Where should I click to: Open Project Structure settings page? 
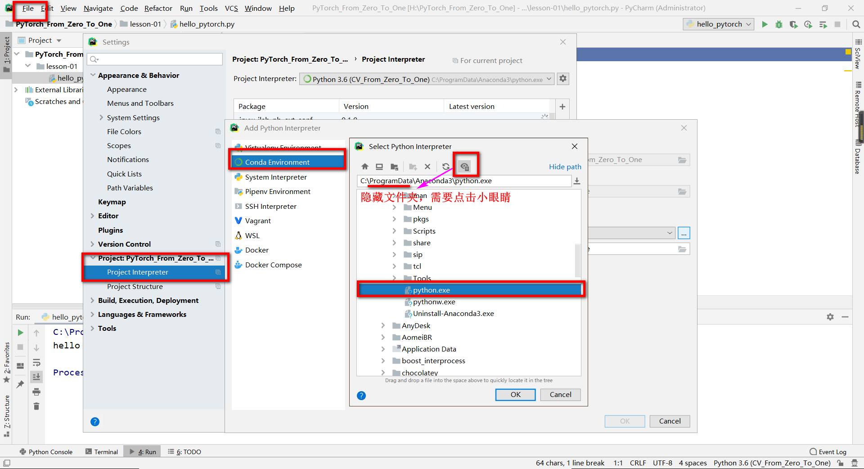(135, 287)
